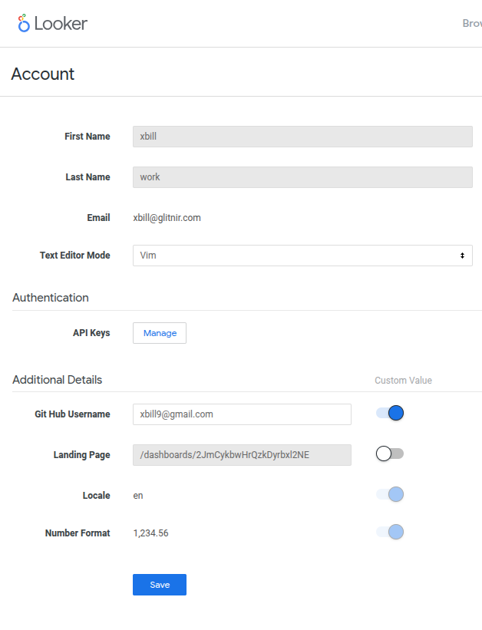Click the Locale value 'en'
This screenshot has width=482, height=630.
(x=138, y=496)
